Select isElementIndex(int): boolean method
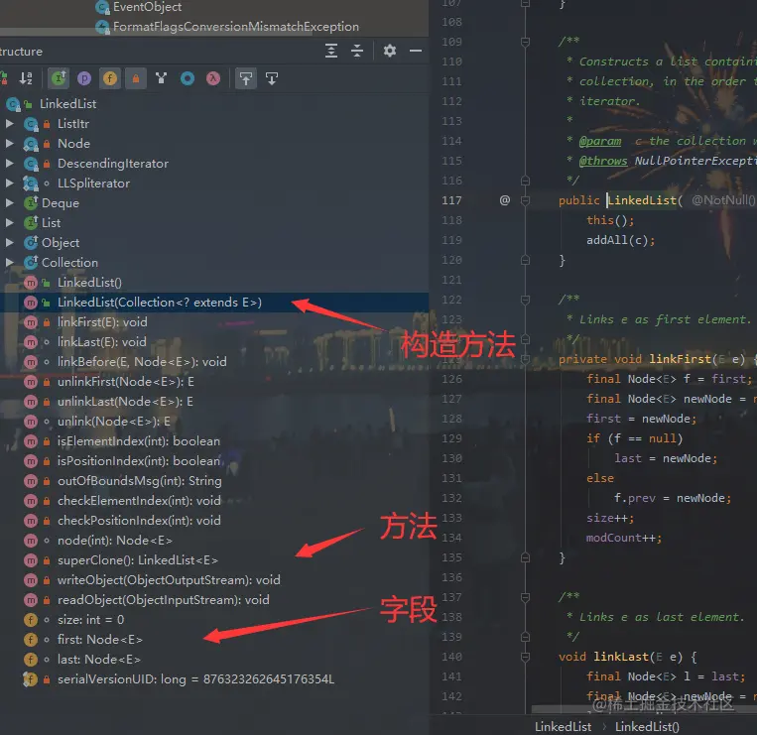This screenshot has width=757, height=735. pyautogui.click(x=139, y=441)
